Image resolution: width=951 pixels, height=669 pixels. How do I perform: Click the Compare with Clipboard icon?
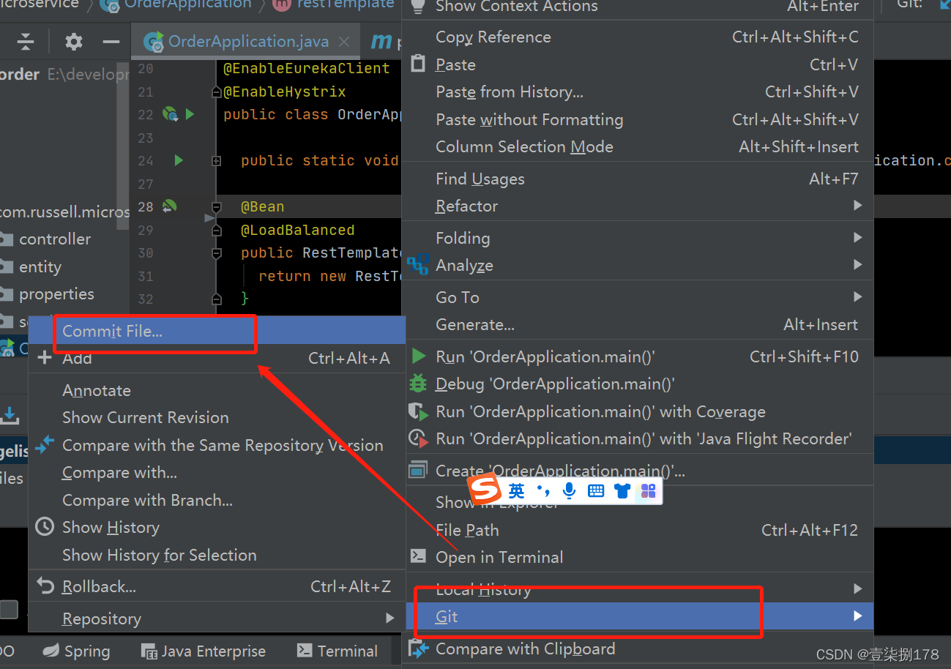(418, 649)
